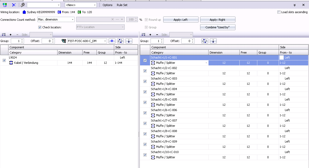Viewport: 309px width, 168px height.
Task: Click the right panel refresh arrows icon
Action: 205,41
